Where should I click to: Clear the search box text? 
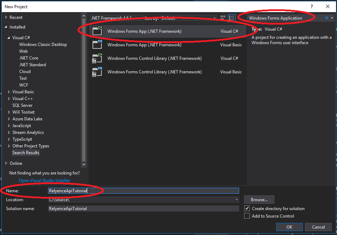coord(327,18)
